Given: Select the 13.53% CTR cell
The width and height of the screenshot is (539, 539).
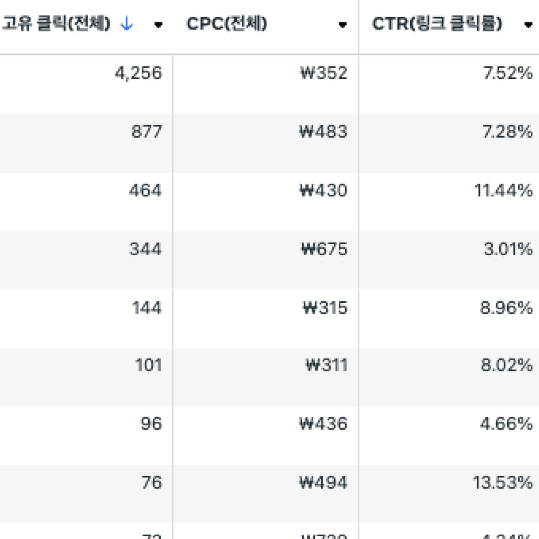Looking at the screenshot, I should pos(449,494).
